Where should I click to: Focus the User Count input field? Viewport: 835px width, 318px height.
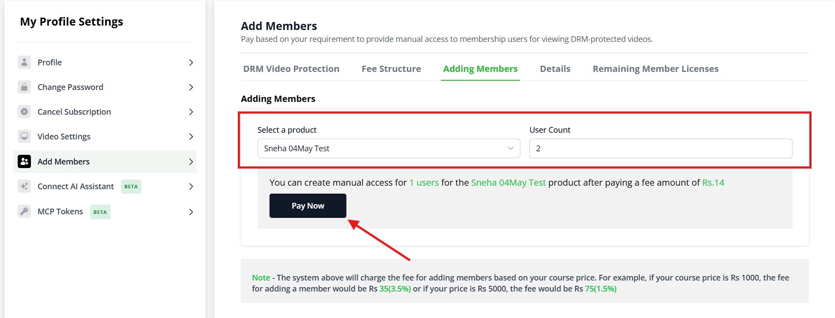(x=661, y=149)
